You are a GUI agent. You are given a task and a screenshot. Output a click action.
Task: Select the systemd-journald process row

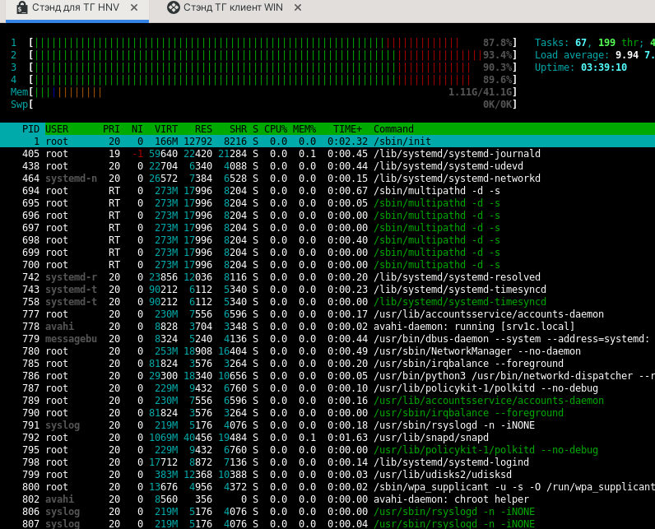coord(329,154)
